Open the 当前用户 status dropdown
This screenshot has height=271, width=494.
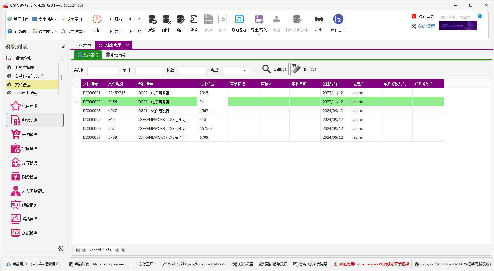(35, 264)
